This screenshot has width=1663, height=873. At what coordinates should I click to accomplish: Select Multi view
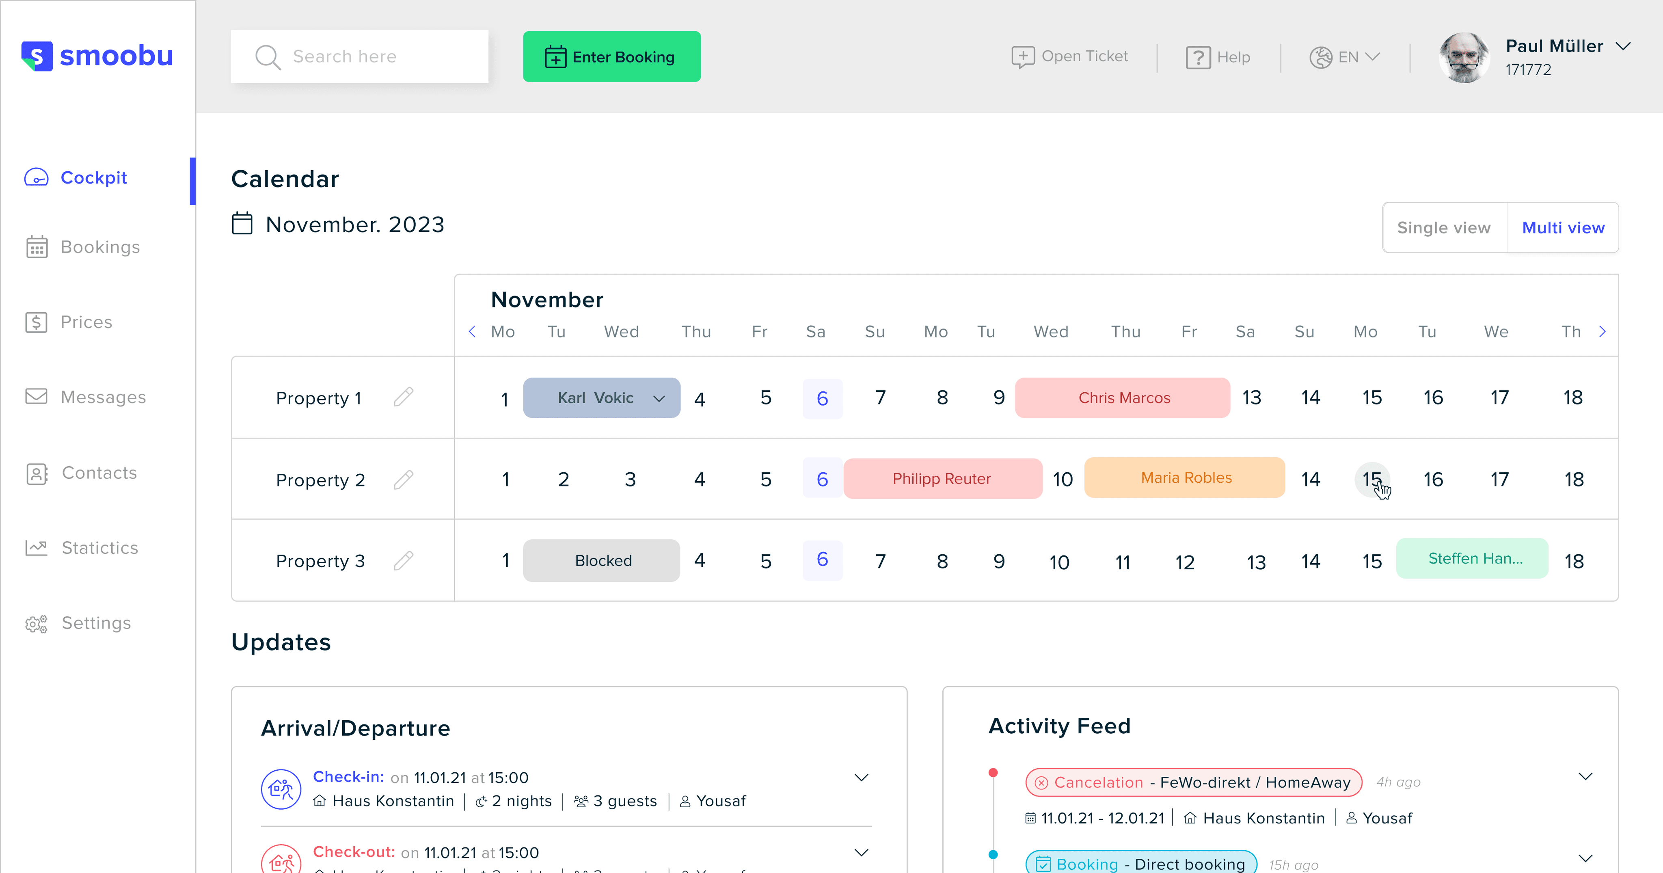(1563, 227)
